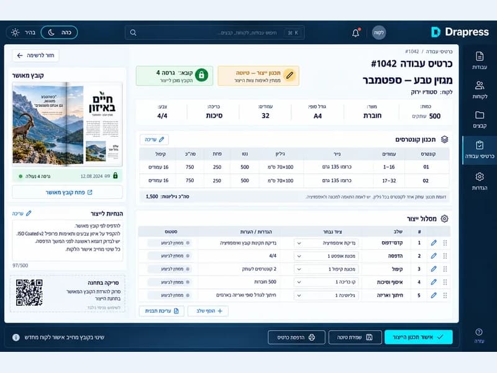Image resolution: width=497 pixels, height=373 pixels.
Task: Click the gear icon beside מסלול ייצור
Action: point(444,219)
